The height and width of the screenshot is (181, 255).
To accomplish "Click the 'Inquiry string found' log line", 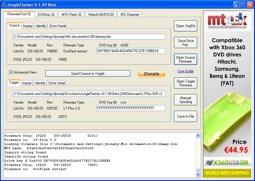I will 25,152.
